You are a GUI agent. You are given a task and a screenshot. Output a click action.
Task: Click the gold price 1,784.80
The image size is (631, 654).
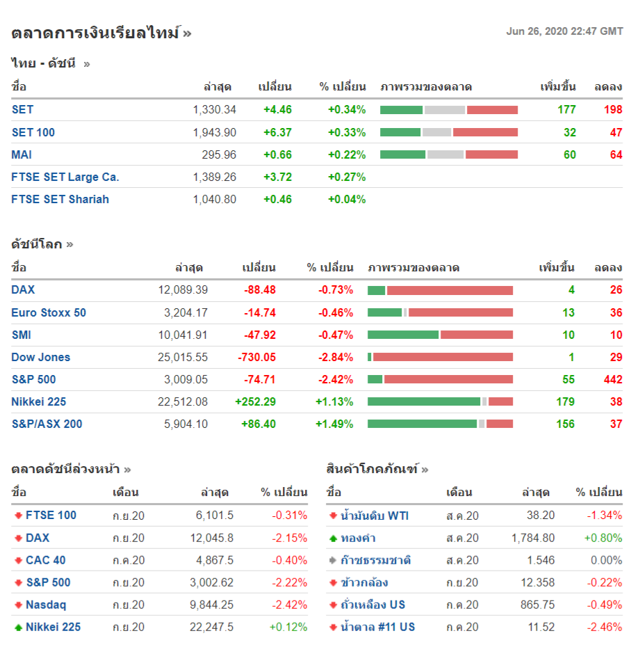[533, 538]
